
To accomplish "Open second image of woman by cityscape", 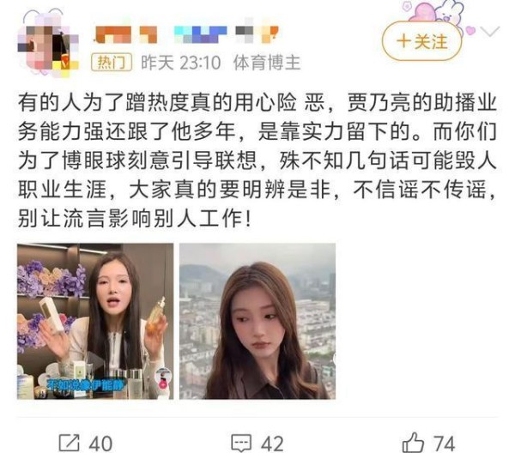I will click(x=257, y=321).
